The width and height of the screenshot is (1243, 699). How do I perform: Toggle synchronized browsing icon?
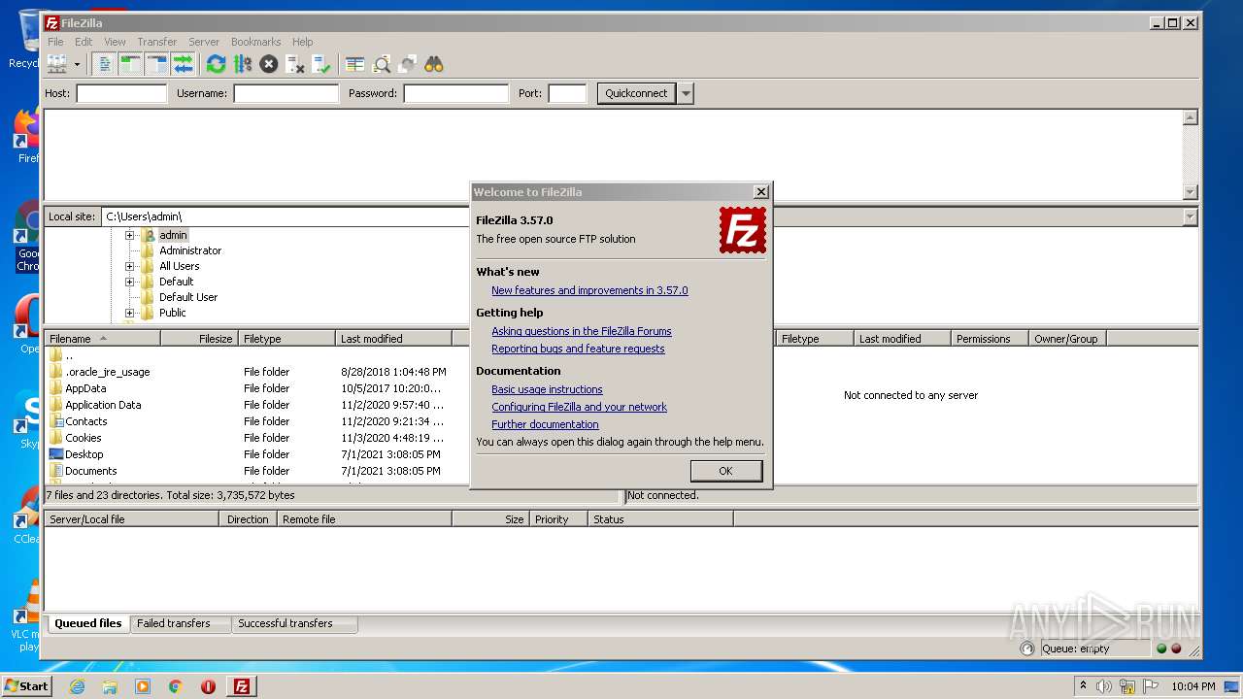coord(408,64)
